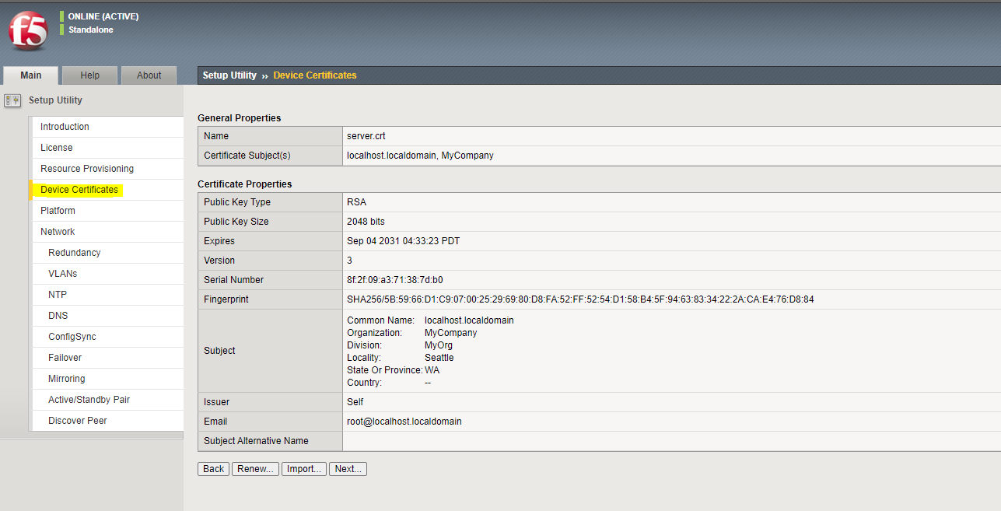Open the NTP configuration page
Viewport: 1001px width, 511px height.
coord(55,294)
